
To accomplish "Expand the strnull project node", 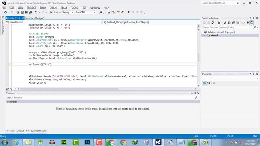I will 204,36.
